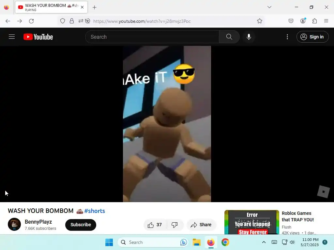Open the Flush channel name
Screen dimensions: 334x250
pyautogui.click(x=286, y=227)
